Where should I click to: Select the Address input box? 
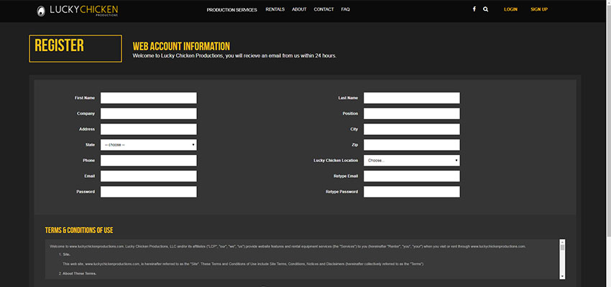(149, 129)
